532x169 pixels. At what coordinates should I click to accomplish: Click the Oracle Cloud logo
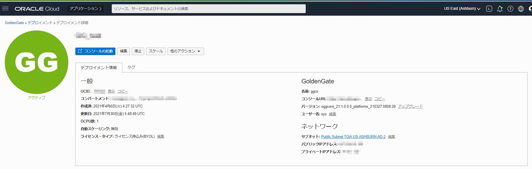click(x=37, y=9)
